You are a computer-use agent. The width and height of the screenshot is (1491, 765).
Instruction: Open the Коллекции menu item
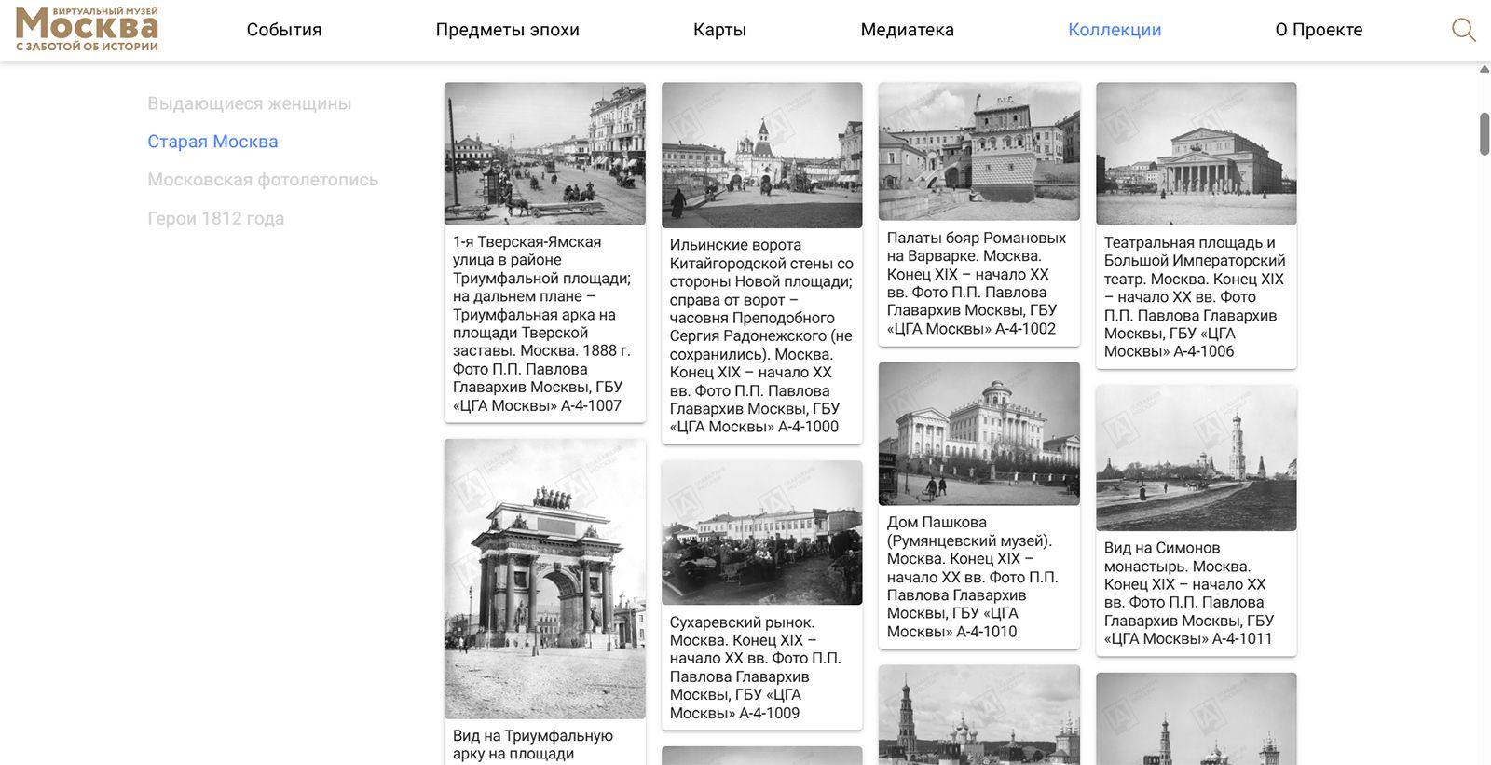[1115, 30]
